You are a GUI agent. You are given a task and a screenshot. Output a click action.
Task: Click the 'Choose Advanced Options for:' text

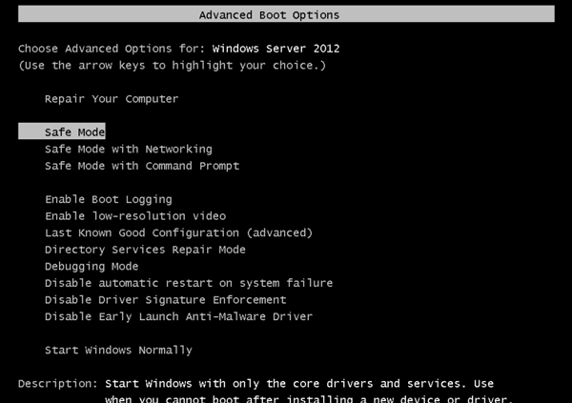coord(112,49)
